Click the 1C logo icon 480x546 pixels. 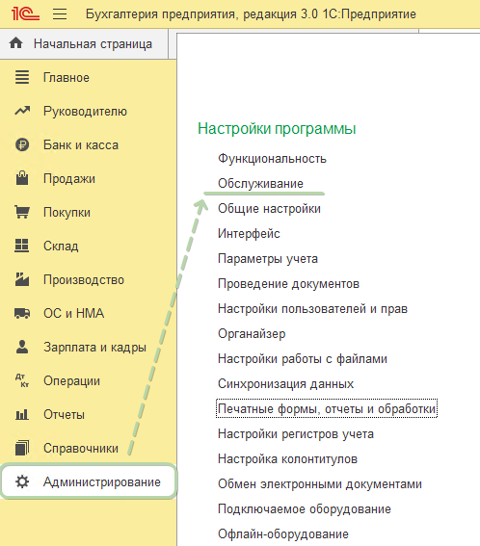point(25,13)
